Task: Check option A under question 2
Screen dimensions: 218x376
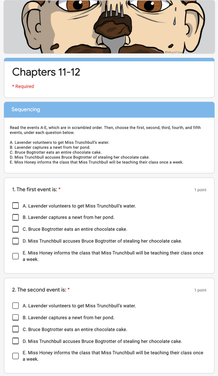Action: 15,305
